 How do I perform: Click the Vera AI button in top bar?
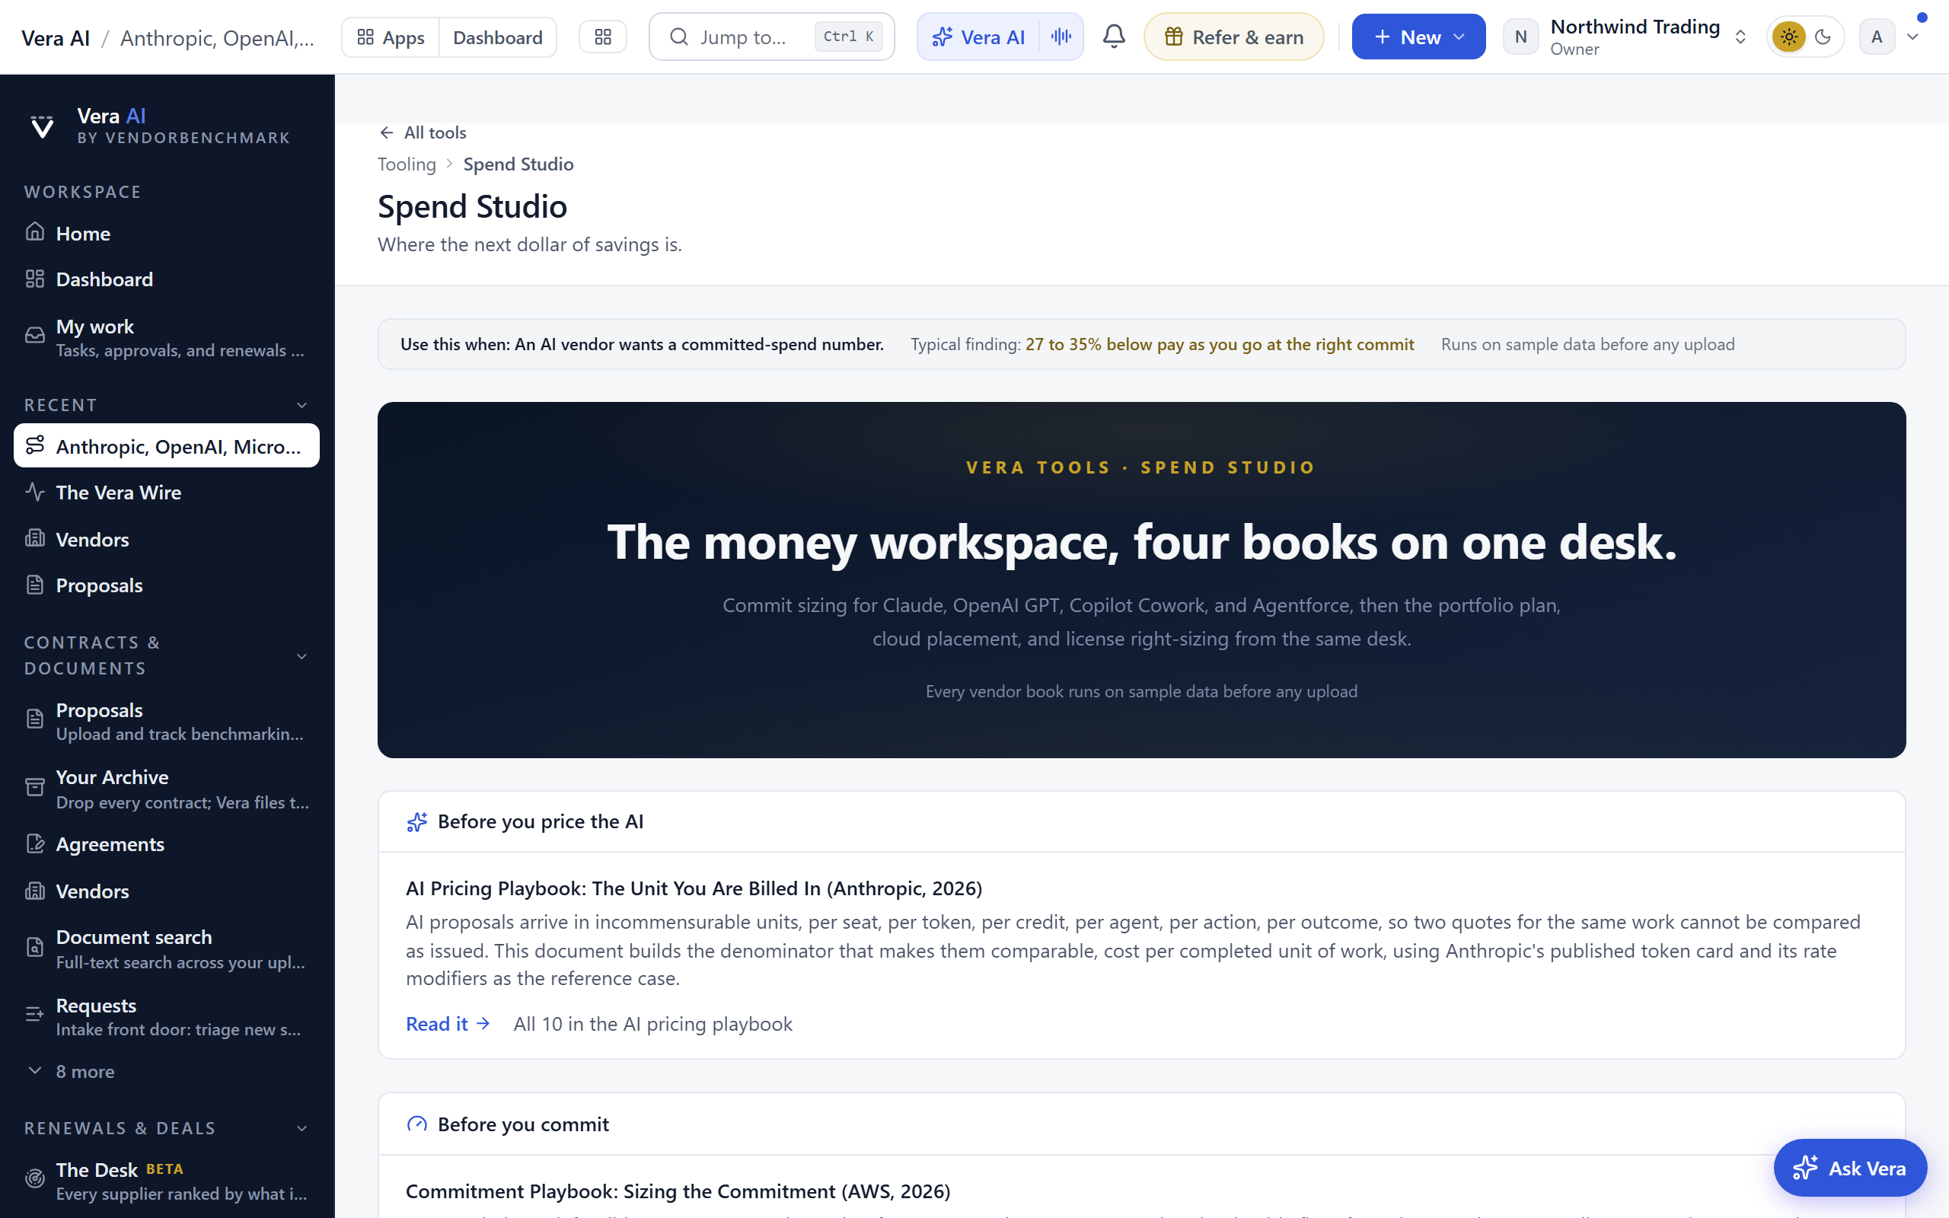coord(978,37)
